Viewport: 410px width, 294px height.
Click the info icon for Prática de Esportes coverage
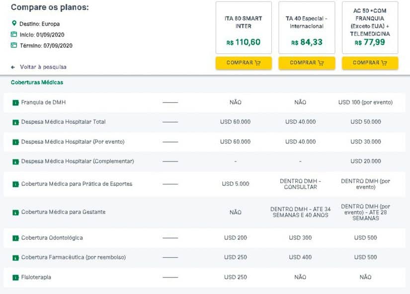tap(16, 184)
